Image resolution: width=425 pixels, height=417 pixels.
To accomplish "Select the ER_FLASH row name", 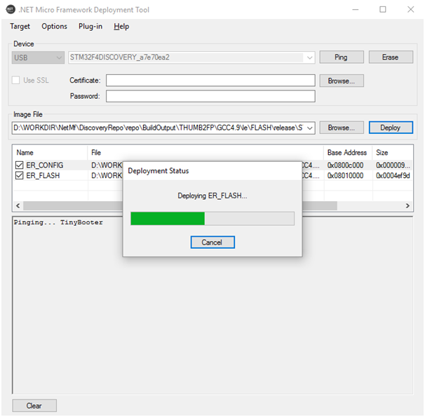I will tap(43, 175).
